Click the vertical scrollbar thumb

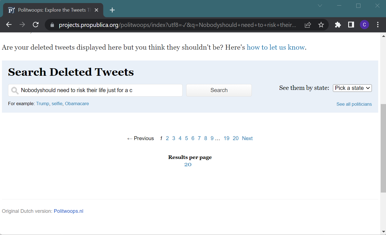tap(383, 148)
